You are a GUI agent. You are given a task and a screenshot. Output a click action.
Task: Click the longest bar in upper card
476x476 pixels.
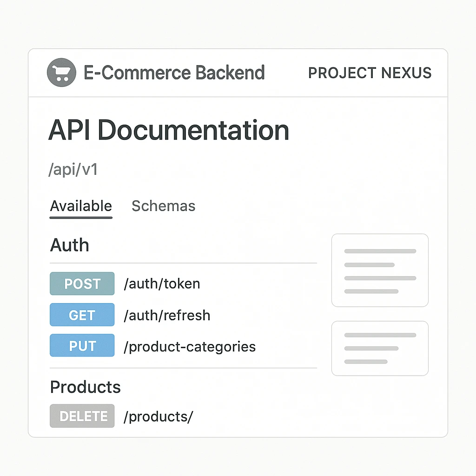pos(380,251)
